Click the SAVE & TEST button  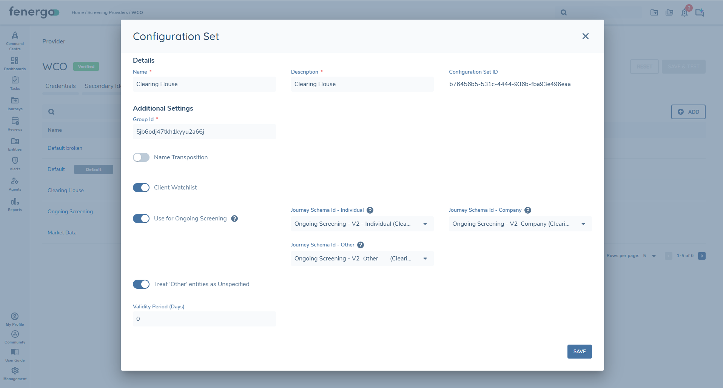(x=684, y=66)
